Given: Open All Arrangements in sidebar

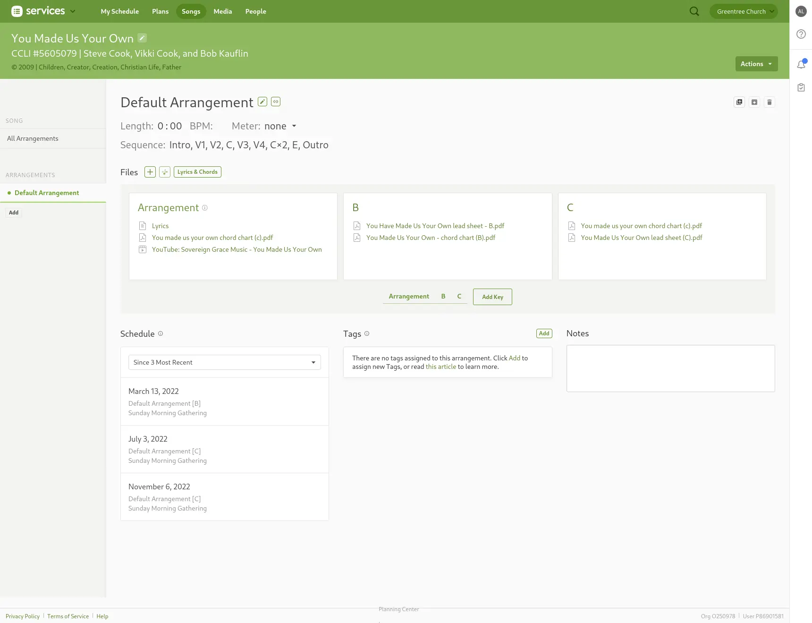Looking at the screenshot, I should tap(53, 138).
